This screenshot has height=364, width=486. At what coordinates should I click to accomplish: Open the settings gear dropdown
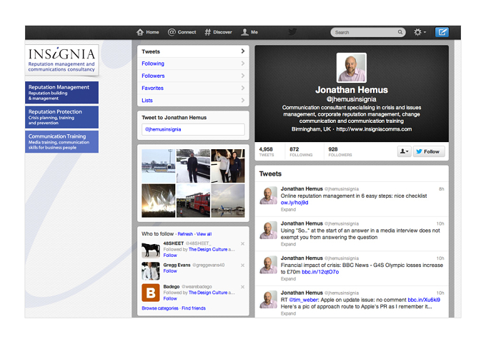pyautogui.click(x=420, y=32)
